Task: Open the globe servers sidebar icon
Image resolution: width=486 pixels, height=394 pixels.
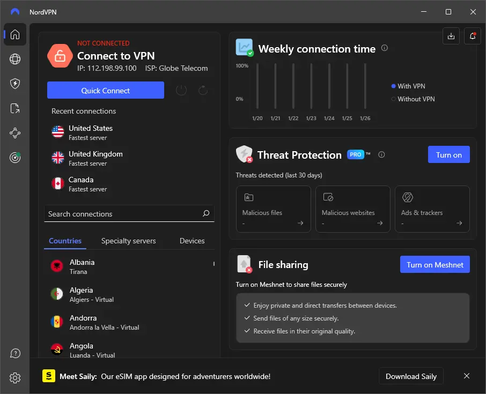Action: click(15, 59)
